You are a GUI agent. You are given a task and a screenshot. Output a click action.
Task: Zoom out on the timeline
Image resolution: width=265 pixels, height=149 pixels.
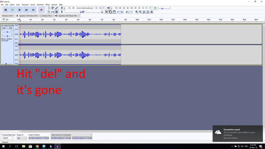pyautogui.click(x=140, y=12)
